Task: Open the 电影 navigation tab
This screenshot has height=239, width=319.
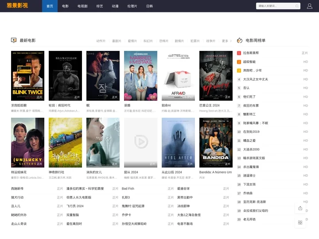Action: click(x=65, y=6)
